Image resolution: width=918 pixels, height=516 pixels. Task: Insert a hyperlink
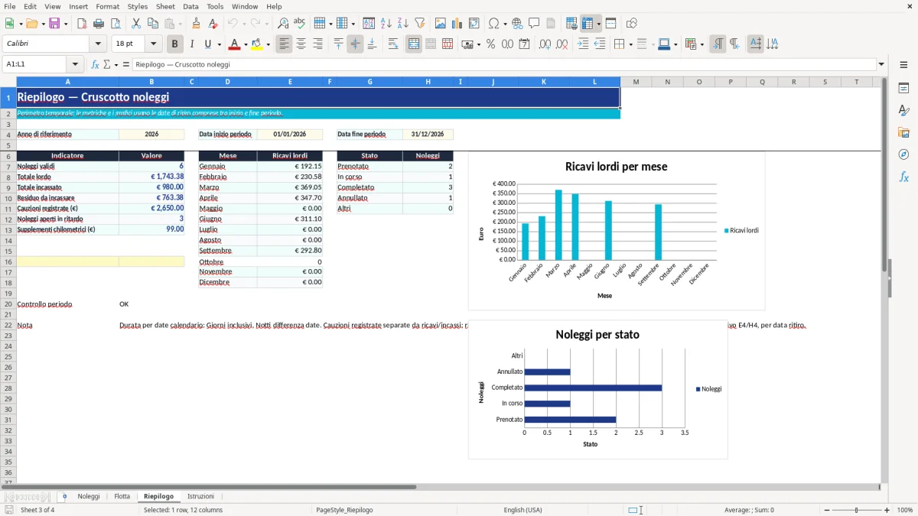(517, 24)
